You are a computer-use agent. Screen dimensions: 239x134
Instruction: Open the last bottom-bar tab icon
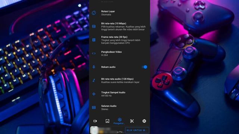[x=144, y=121]
